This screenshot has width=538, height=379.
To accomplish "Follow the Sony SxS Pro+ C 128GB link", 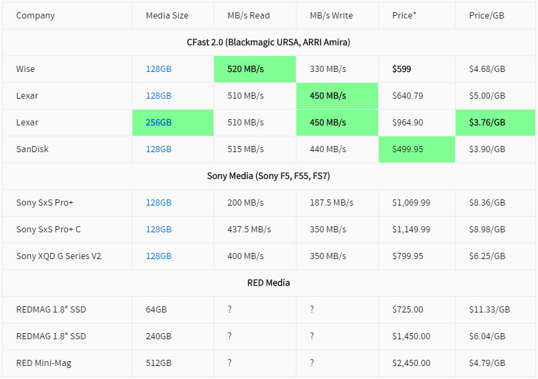I will click(x=159, y=230).
